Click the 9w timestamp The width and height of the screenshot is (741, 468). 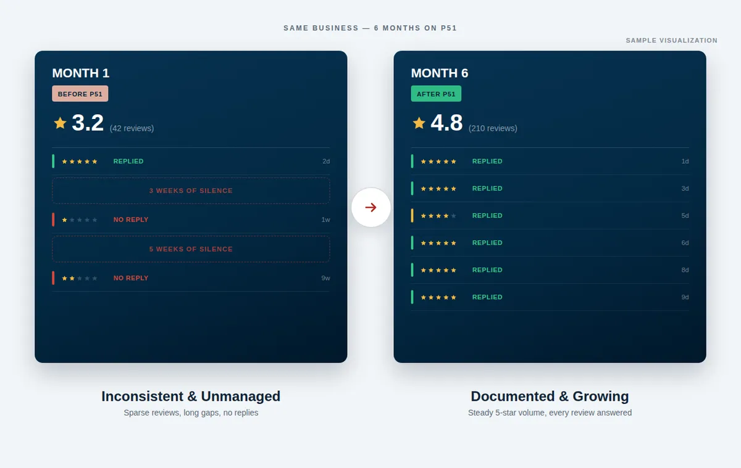point(325,278)
